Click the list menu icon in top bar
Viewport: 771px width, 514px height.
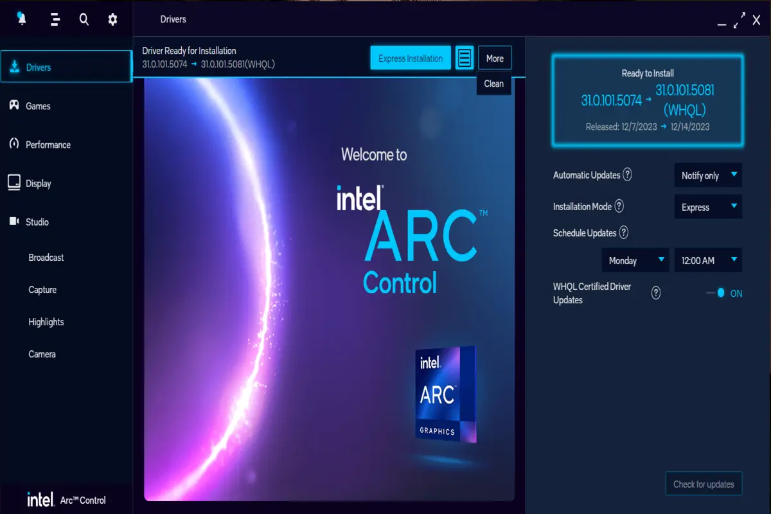[55, 19]
